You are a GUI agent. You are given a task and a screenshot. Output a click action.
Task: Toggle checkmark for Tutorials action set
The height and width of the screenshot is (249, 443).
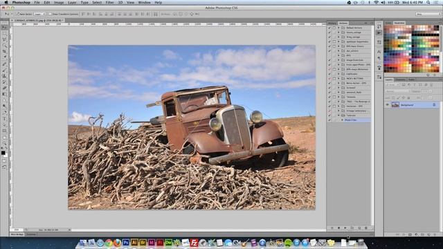(329, 116)
